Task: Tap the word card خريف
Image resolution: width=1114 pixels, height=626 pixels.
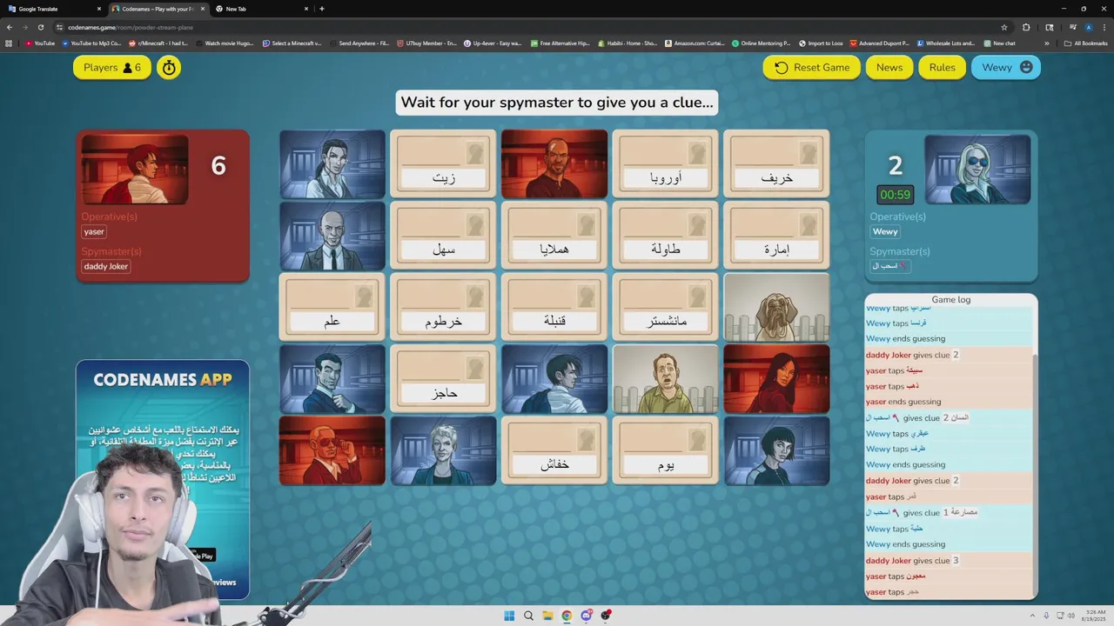Action: click(x=776, y=163)
